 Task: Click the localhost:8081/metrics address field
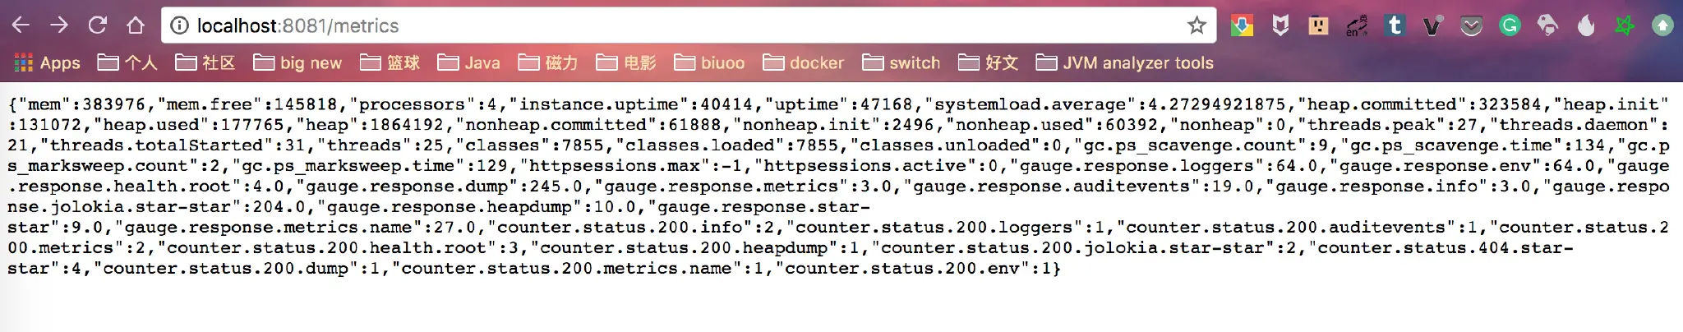pos(575,25)
